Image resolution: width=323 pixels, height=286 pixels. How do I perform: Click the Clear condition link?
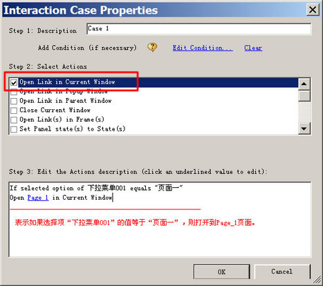[x=253, y=48]
